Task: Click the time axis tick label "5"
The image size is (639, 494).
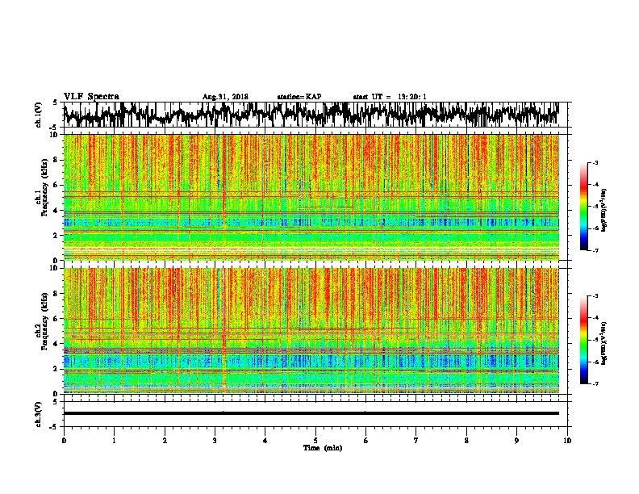Action: pos(315,441)
